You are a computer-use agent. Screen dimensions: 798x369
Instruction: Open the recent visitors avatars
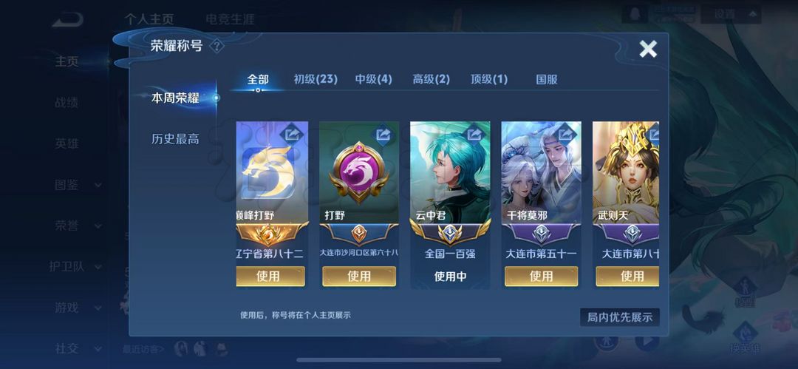(200, 348)
